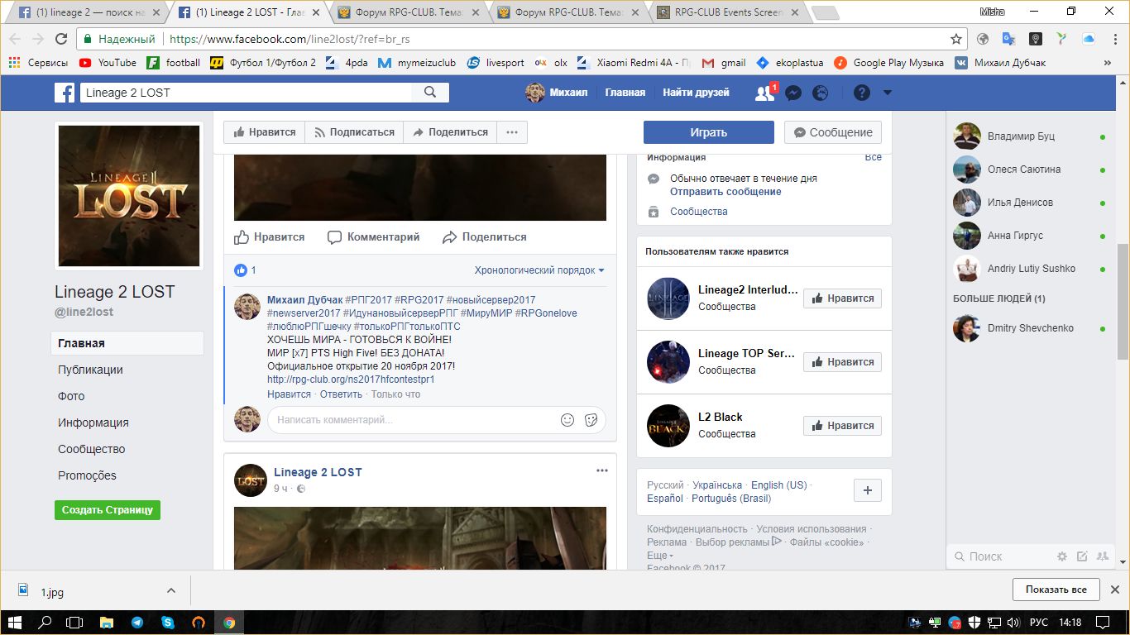The height and width of the screenshot is (635, 1130).
Task: Click the post Комментарий action
Action: pos(374,237)
